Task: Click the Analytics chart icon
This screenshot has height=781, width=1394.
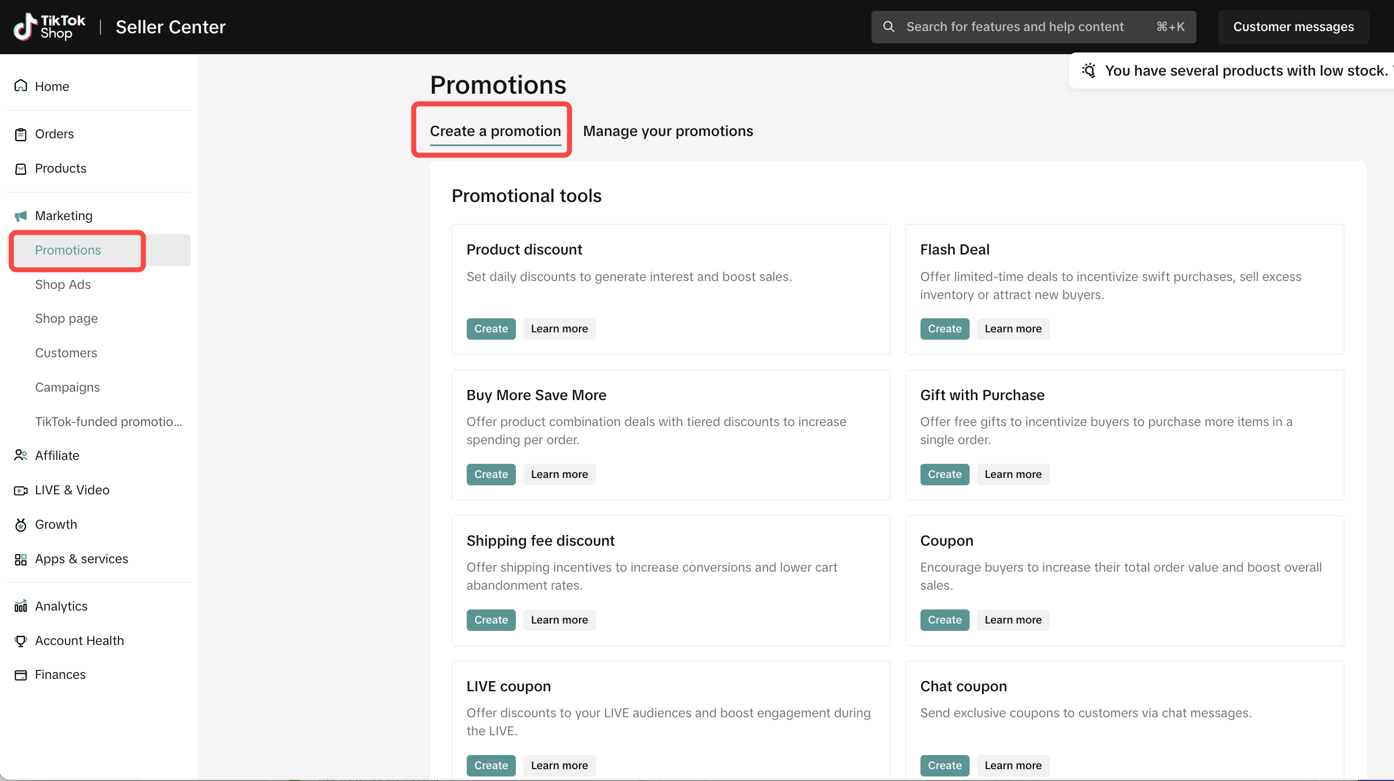Action: [21, 606]
